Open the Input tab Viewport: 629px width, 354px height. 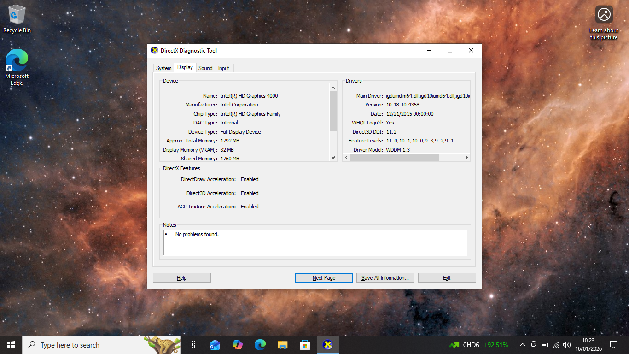[224, 68]
